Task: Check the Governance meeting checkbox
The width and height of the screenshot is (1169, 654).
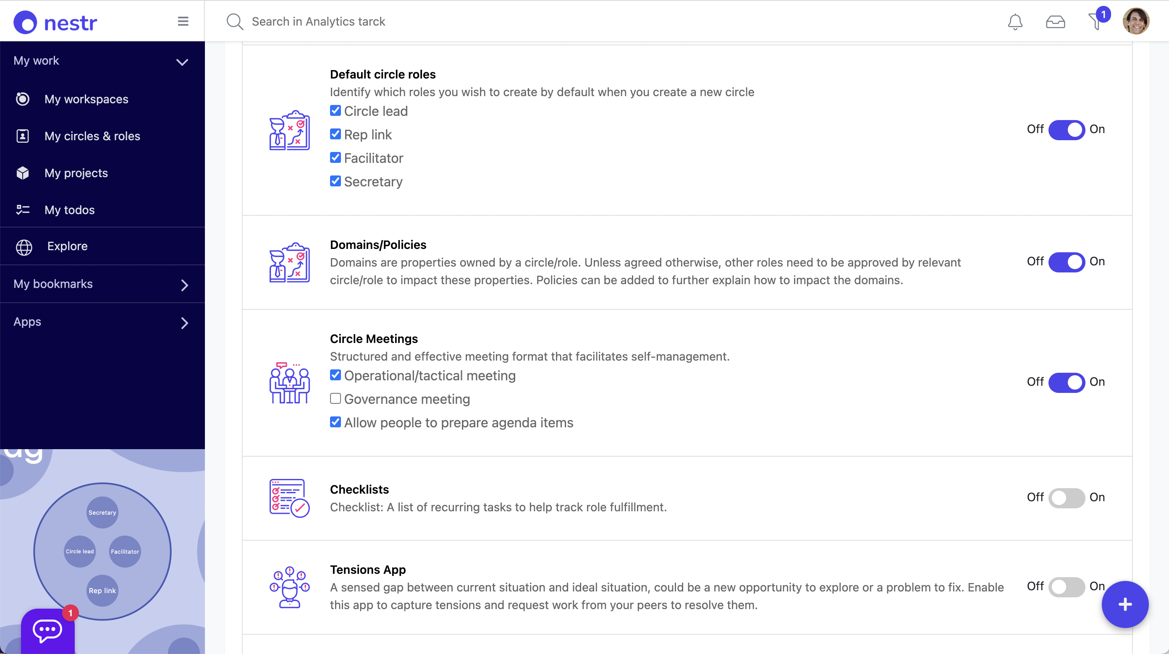Action: tap(335, 399)
